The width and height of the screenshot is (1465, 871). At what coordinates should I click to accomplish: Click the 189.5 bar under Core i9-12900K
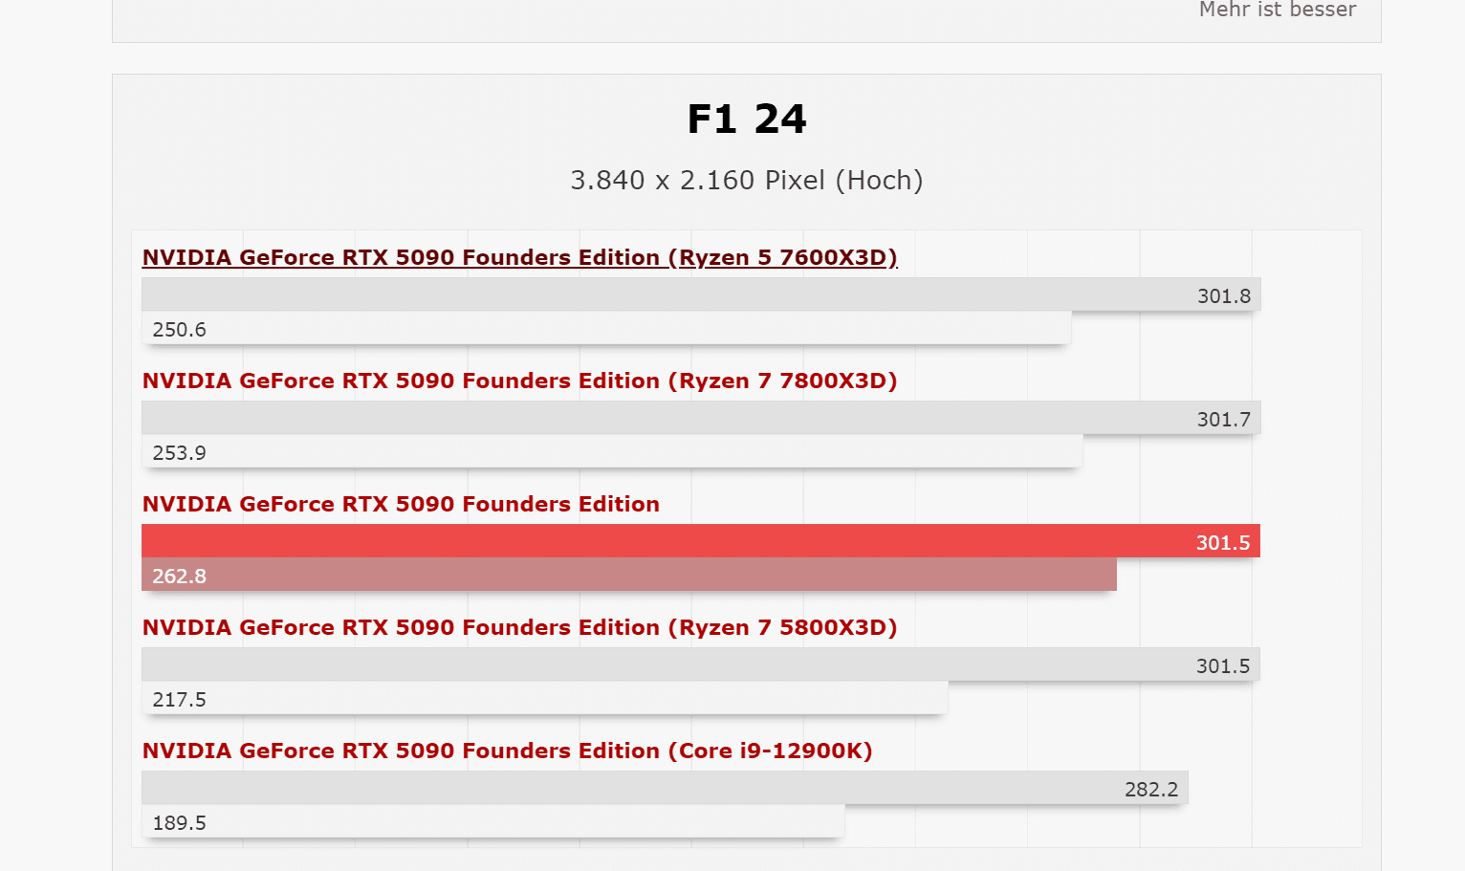tap(492, 821)
